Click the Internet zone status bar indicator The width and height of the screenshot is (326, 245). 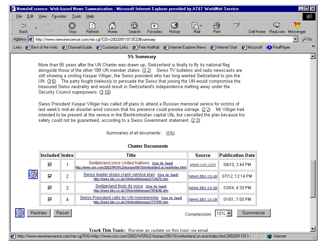pyautogui.click(x=291, y=236)
